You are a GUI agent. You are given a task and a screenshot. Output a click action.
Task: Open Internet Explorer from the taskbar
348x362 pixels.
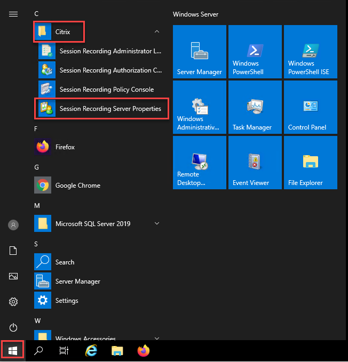click(x=92, y=351)
